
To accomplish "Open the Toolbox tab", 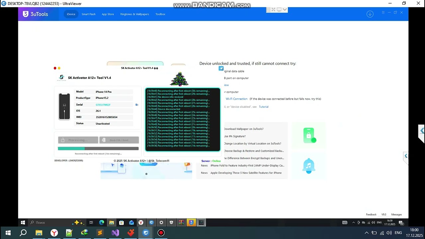I will 160,14.
